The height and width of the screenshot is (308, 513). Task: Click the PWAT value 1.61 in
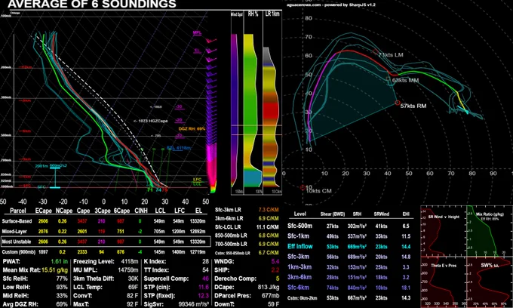coord(59,261)
